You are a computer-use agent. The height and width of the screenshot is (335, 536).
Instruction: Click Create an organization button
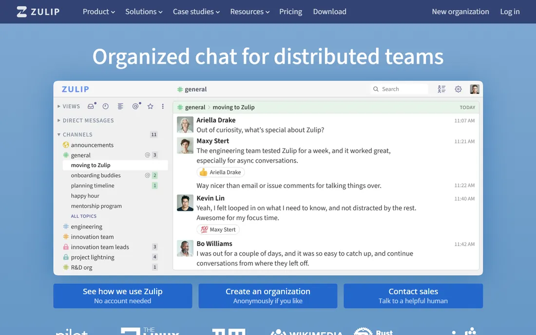point(268,296)
